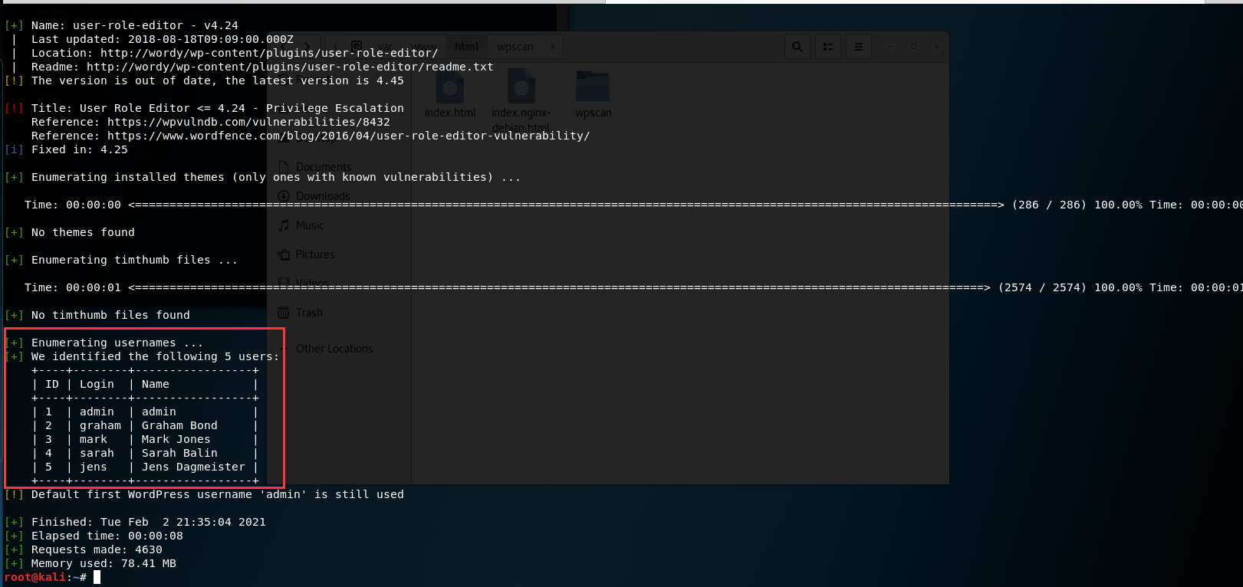Click the 'Sarah Balin' name cell
Image resolution: width=1243 pixels, height=587 pixels.
(179, 453)
